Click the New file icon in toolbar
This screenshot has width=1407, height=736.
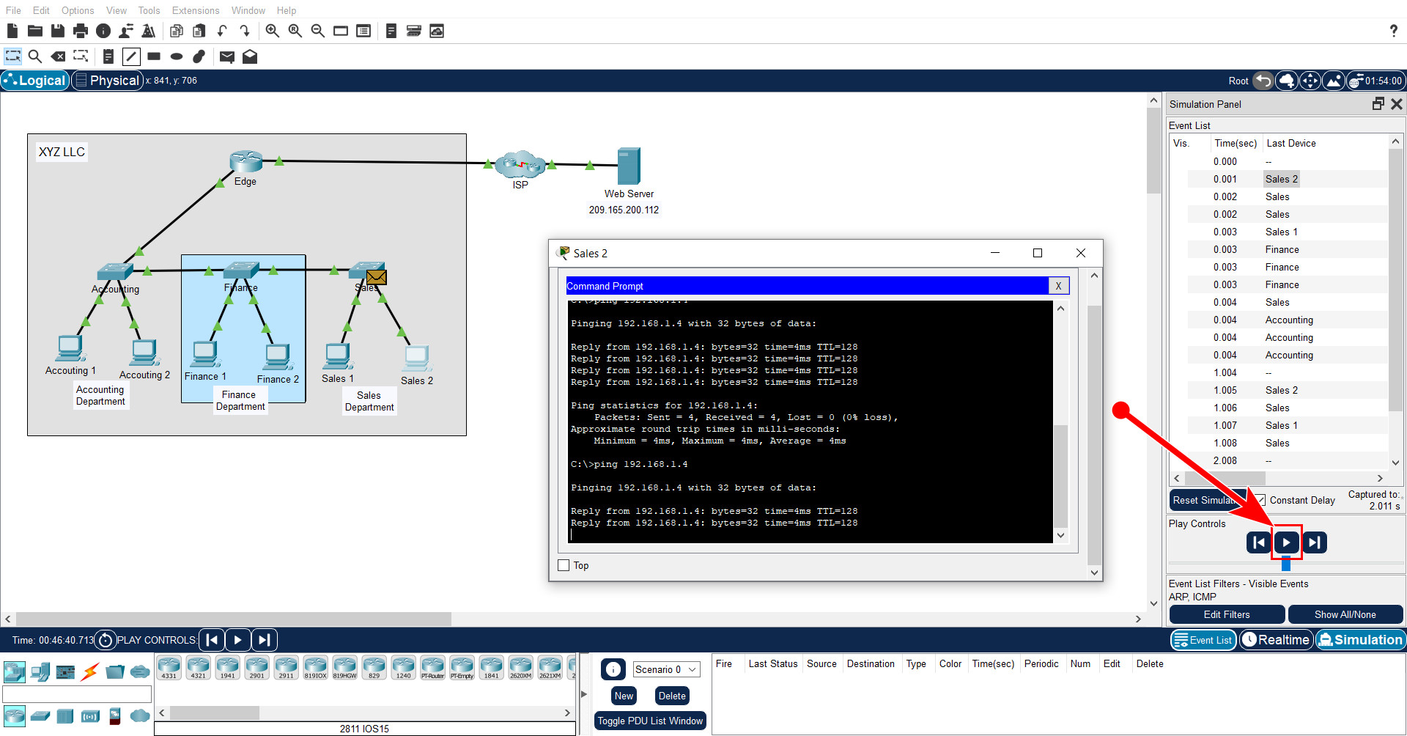pos(12,31)
